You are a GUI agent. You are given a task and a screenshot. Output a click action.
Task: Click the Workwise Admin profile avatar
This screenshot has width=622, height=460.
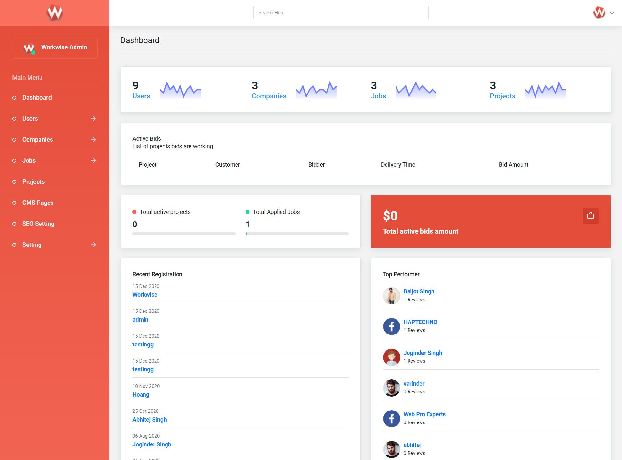29,48
